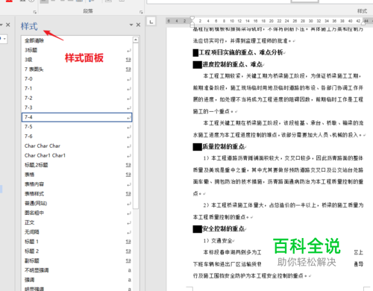Click the linked-style icon beside 表格样式
This screenshot has height=291, width=373.
(x=128, y=194)
